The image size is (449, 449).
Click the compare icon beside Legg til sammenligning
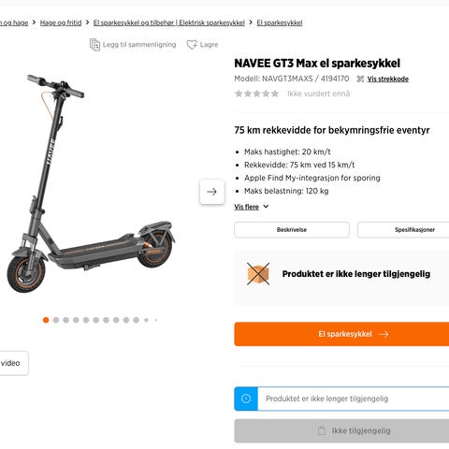(94, 45)
